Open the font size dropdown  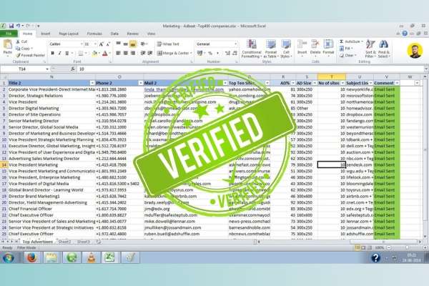tap(95, 44)
